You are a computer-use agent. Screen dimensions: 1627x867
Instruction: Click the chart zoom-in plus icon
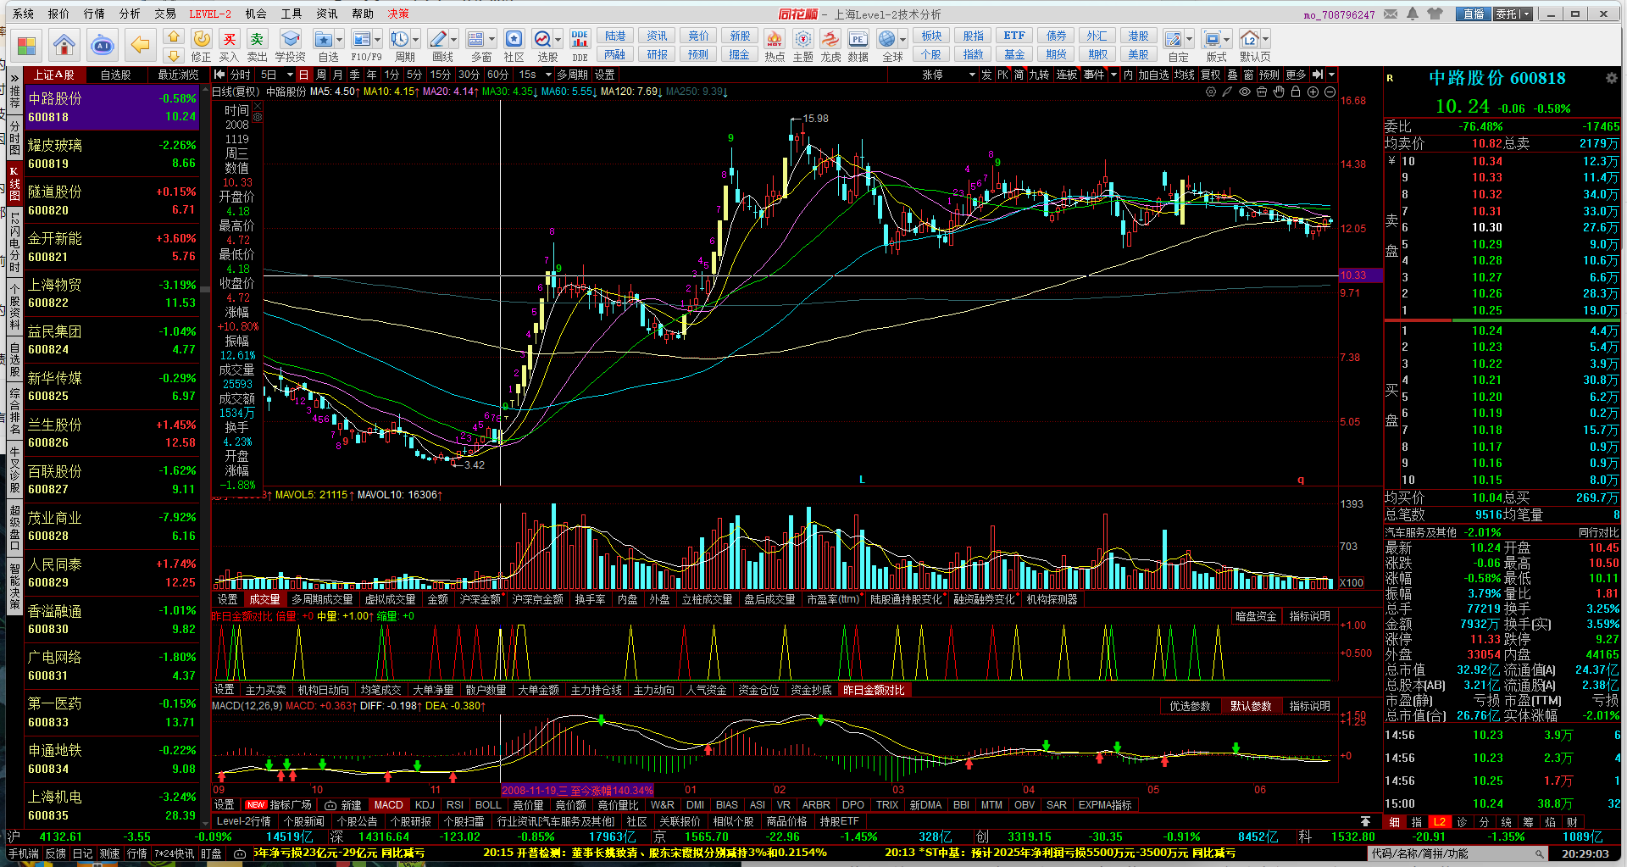(x=1313, y=92)
